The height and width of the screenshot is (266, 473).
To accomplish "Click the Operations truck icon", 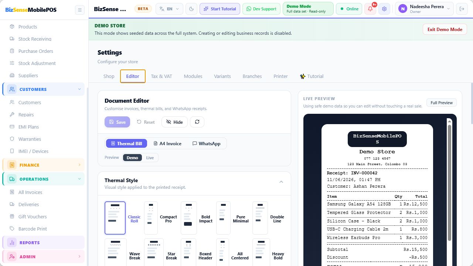I will [12, 179].
